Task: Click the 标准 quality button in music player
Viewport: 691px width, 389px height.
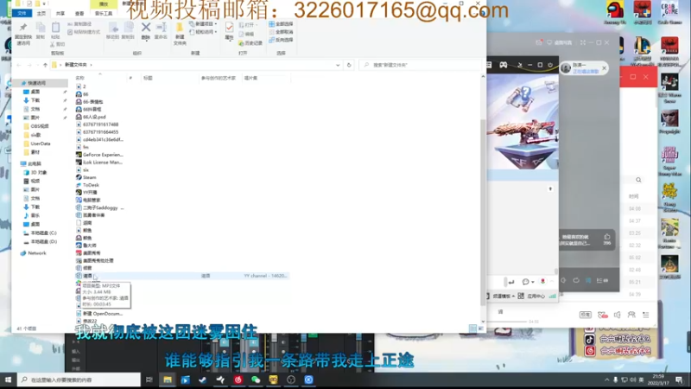Action: tap(585, 315)
